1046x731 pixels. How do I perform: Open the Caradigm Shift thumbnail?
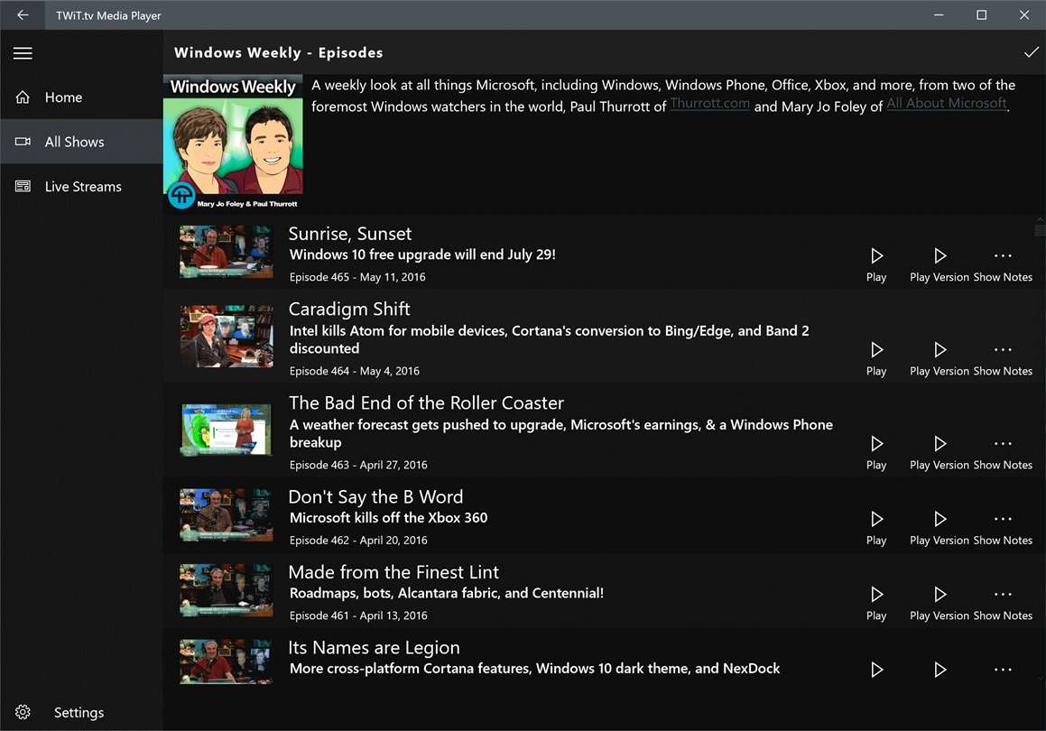(x=227, y=336)
